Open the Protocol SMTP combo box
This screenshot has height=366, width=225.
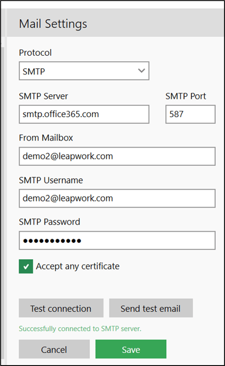(x=84, y=71)
